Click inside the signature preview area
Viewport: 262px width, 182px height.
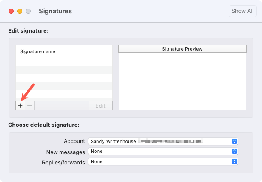[182, 81]
